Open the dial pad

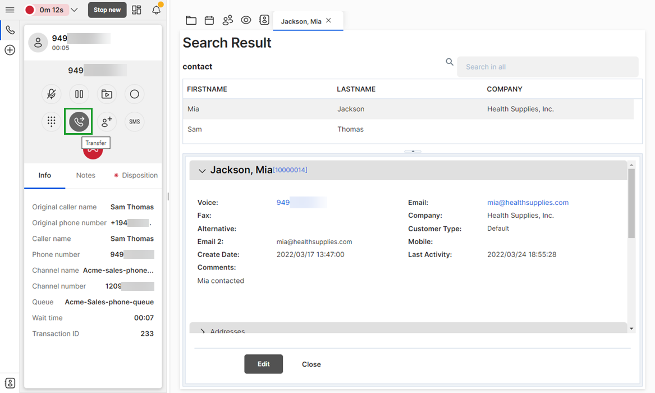52,121
